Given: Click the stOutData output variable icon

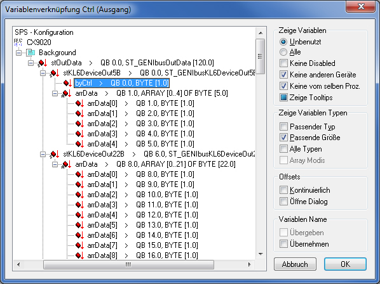Looking at the screenshot, I should point(43,63).
